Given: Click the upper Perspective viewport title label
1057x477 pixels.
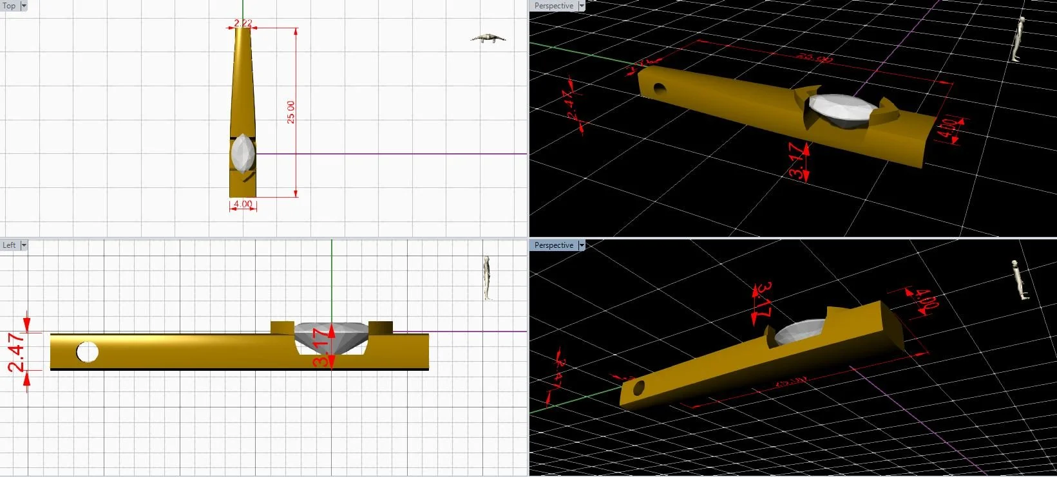Looking at the screenshot, I should 554,6.
